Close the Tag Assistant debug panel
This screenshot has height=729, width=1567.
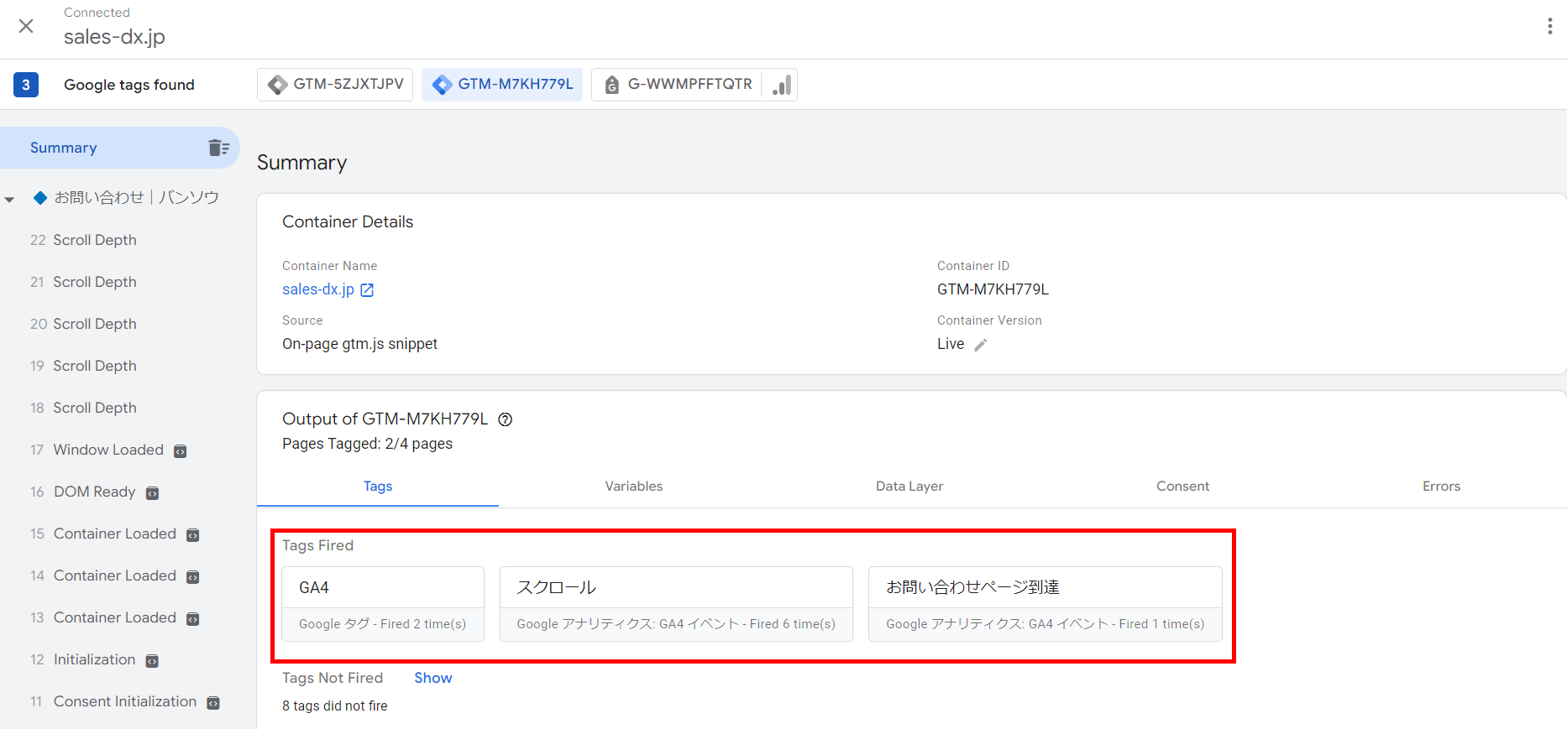click(26, 26)
